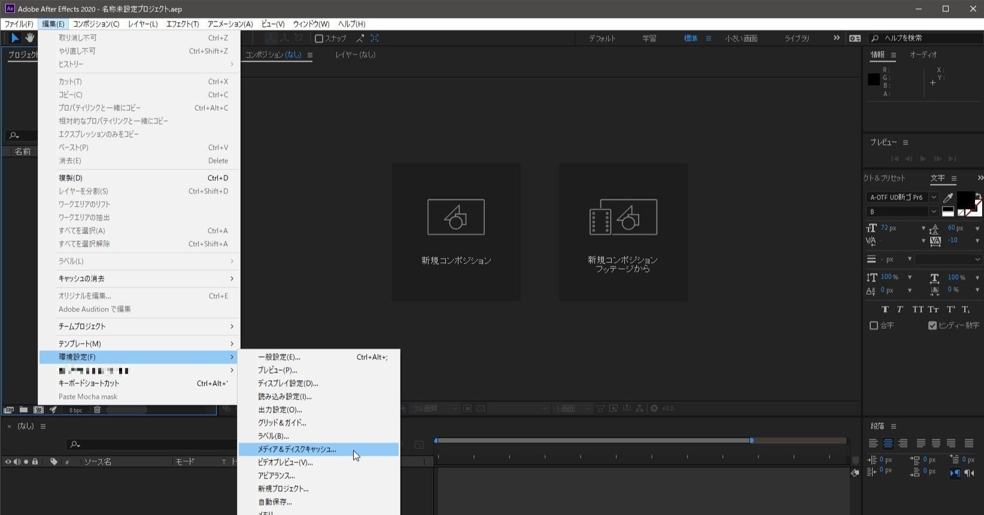Image resolution: width=984 pixels, height=515 pixels.
Task: Click the stroke color swatch with red slash
Action: (x=974, y=209)
